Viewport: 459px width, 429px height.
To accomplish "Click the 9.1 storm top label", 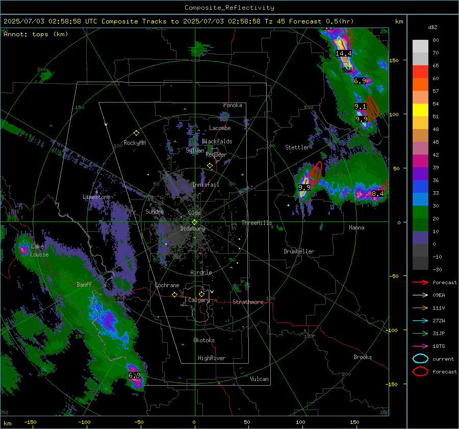I will (x=361, y=106).
